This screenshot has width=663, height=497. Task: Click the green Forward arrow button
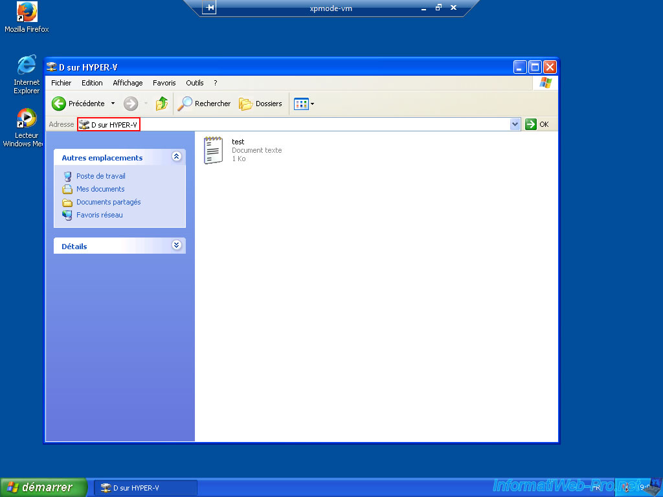(x=131, y=104)
